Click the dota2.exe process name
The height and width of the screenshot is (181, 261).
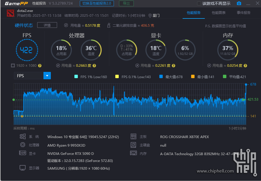(x=25, y=11)
